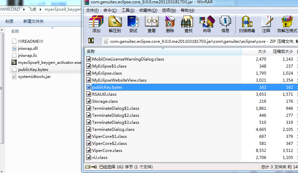This screenshot has height=173, width=298.
Task: Open the Tools (工具) menu
Action: coord(128,10)
